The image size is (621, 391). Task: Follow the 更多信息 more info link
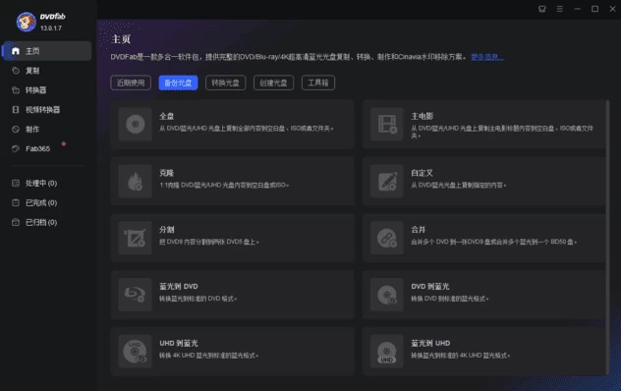[487, 57]
